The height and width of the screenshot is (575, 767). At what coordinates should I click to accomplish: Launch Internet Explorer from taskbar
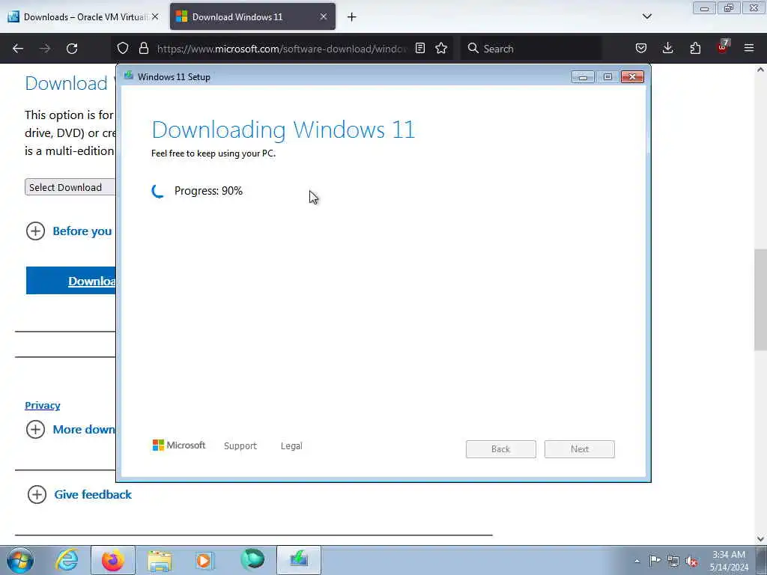pos(67,560)
